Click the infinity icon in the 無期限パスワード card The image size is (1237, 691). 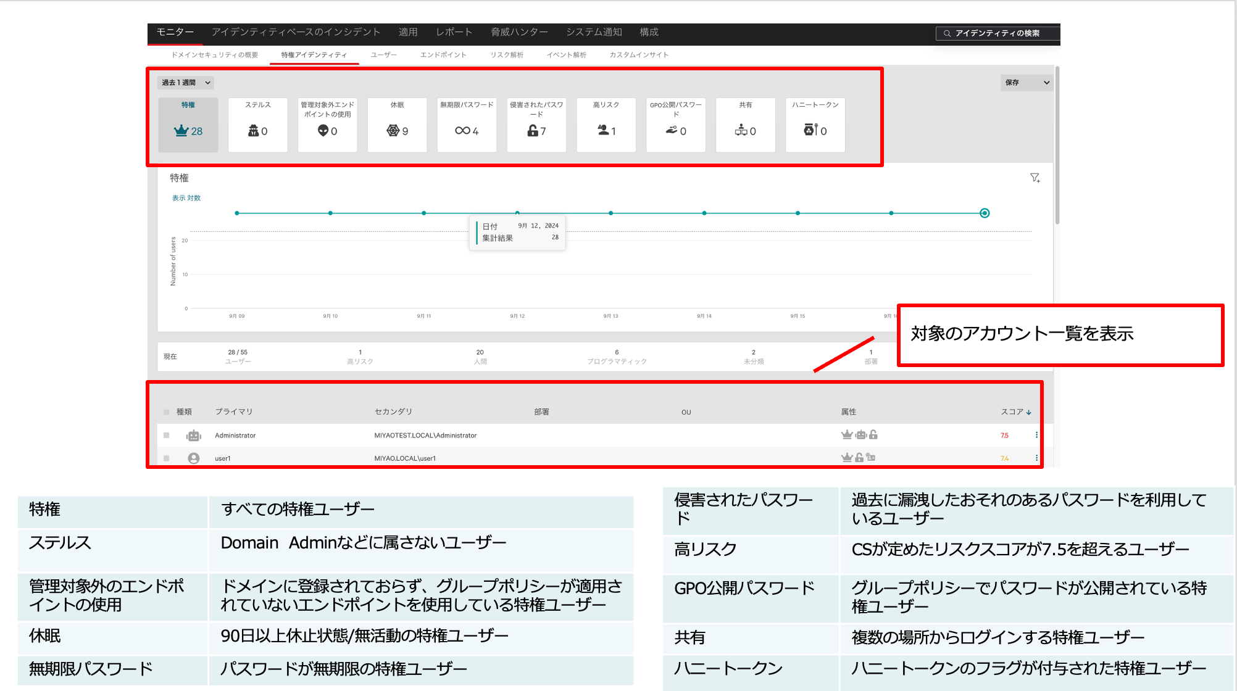(462, 130)
